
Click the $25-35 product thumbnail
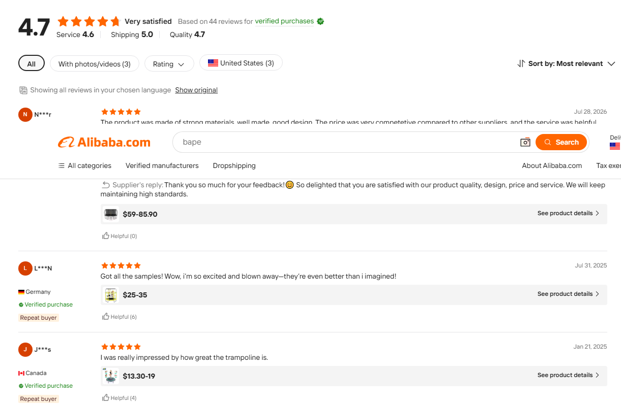(110, 295)
